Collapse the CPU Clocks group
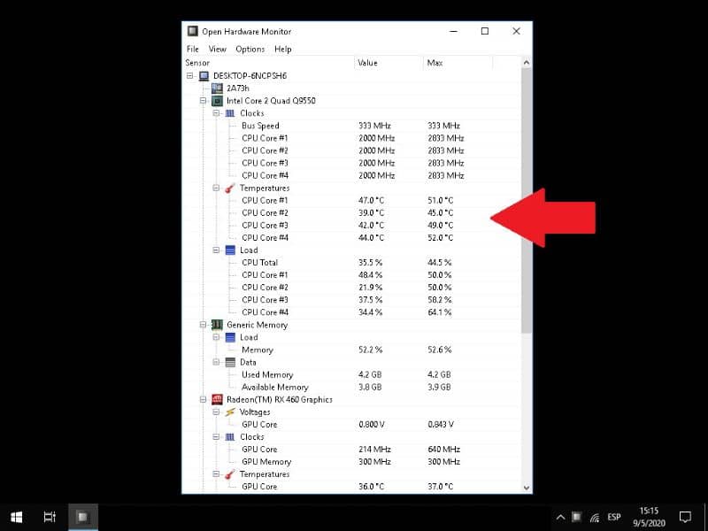Screen dimensions: 708x531 click(x=216, y=113)
